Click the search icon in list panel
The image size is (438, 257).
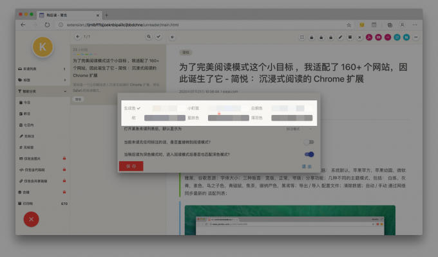pos(149,37)
